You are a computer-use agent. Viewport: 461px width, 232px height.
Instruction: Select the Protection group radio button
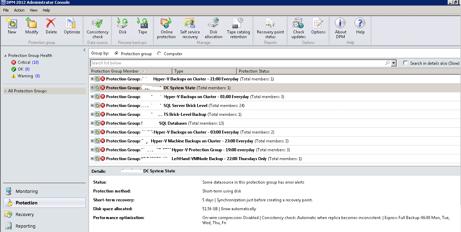pos(116,53)
